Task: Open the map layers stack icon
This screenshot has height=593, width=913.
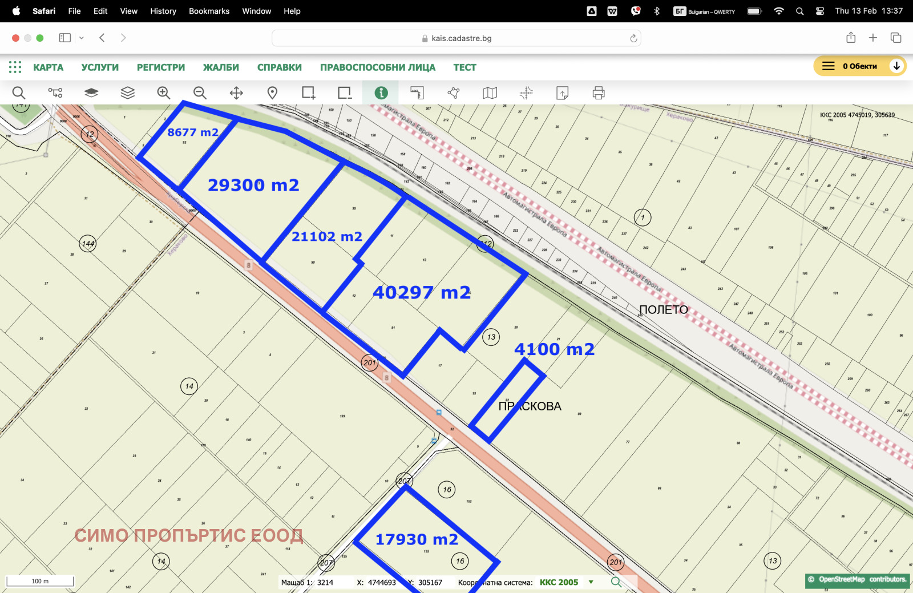Action: (127, 93)
